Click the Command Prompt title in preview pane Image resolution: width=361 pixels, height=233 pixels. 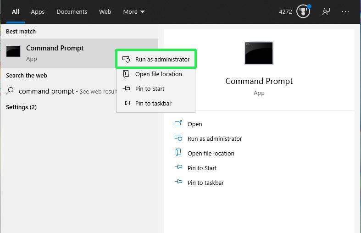(x=259, y=81)
